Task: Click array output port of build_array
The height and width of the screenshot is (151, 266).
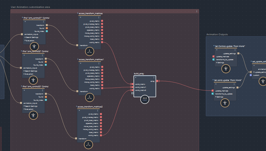Action: pyautogui.click(x=157, y=81)
